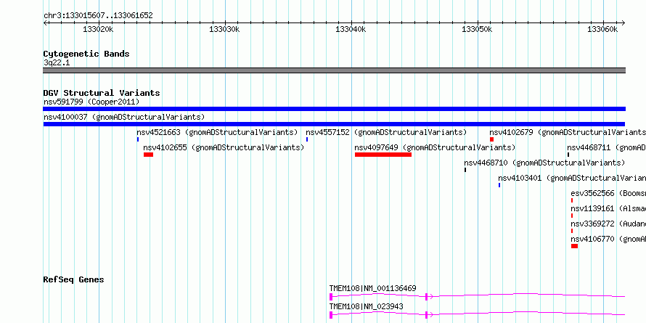The height and width of the screenshot is (323, 646).
Task: Click the nsv4100037 gnomAD variant label
Action: point(124,117)
